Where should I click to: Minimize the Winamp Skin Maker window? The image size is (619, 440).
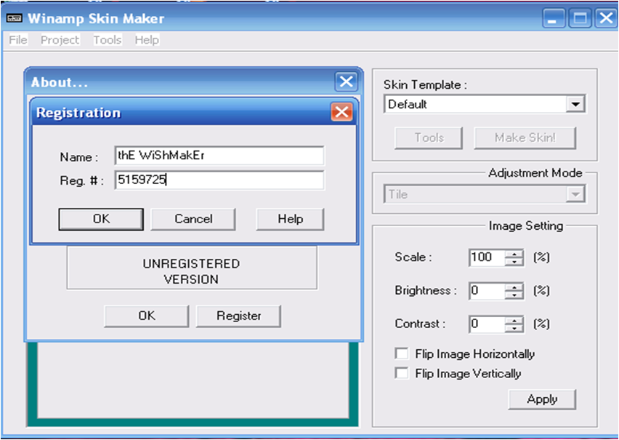[553, 18]
